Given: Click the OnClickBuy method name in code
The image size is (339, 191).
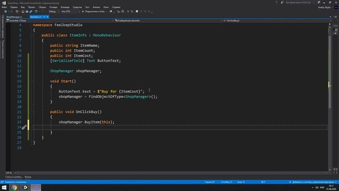Looking at the screenshot, I should (x=86, y=112).
